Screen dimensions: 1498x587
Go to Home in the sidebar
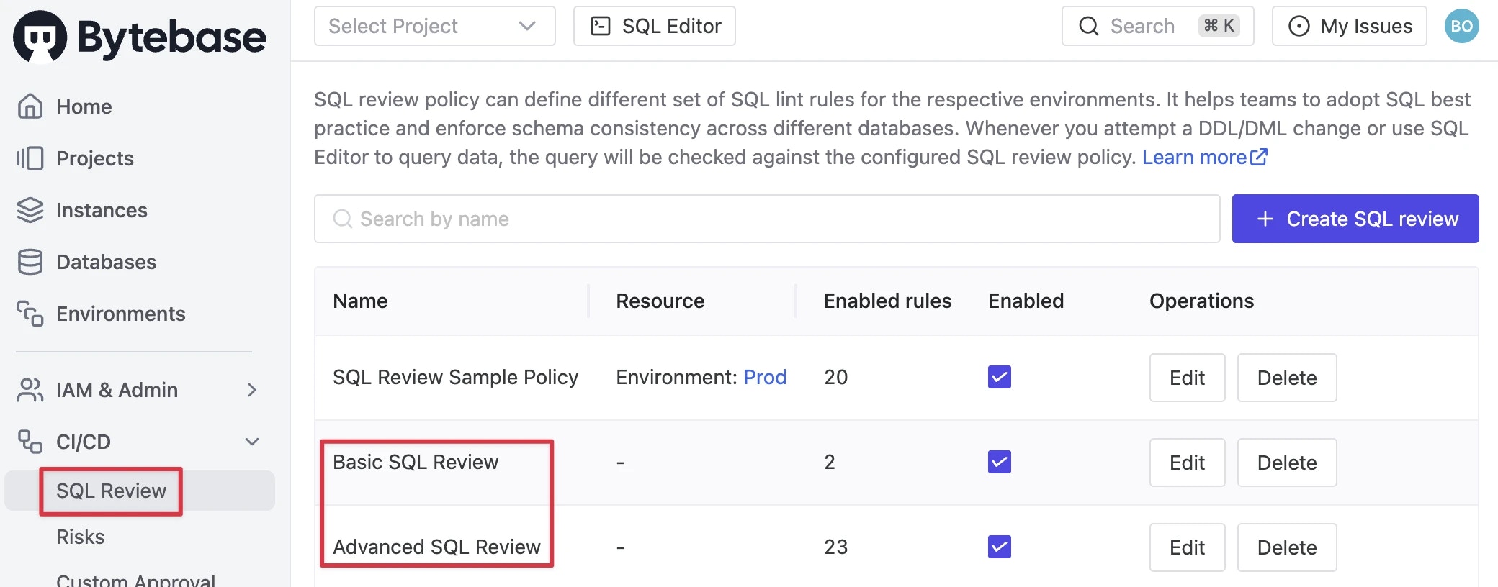(x=84, y=106)
